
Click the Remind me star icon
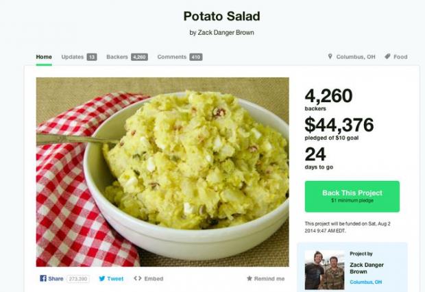click(x=250, y=278)
